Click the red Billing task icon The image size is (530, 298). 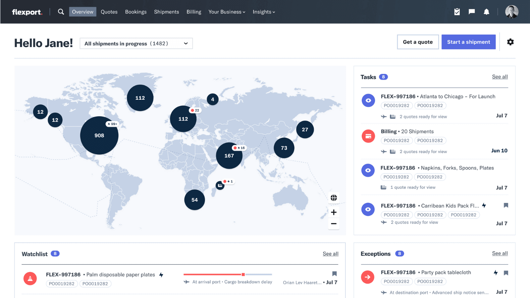368,136
